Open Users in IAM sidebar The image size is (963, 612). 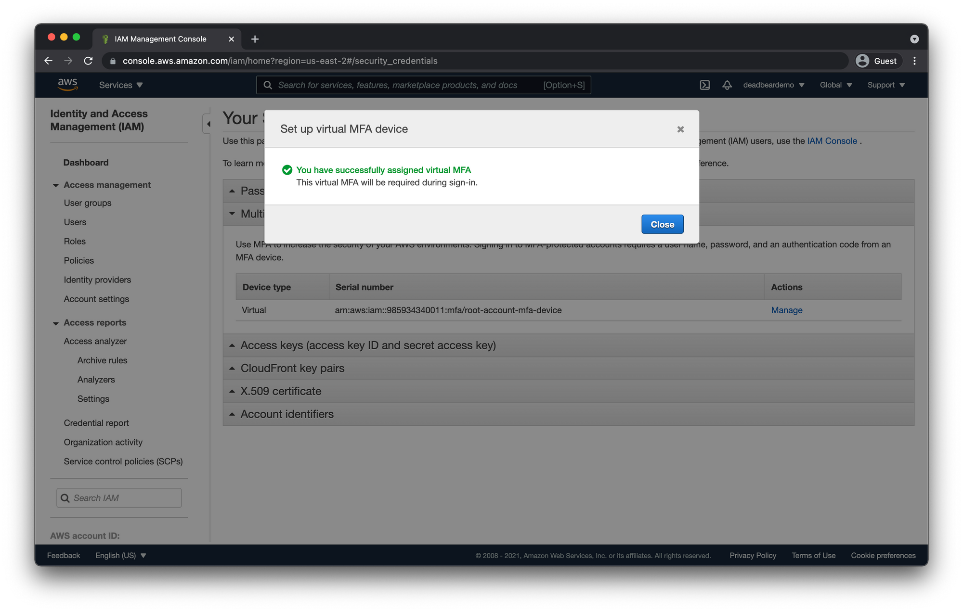[x=75, y=222]
